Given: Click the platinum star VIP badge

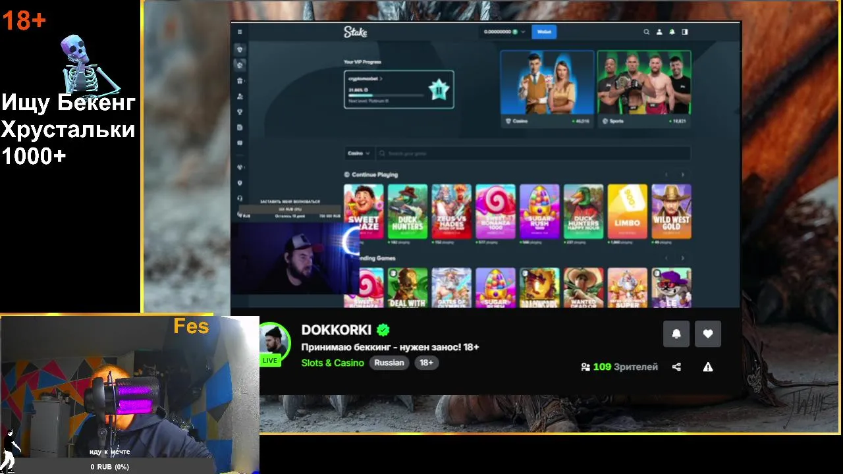Looking at the screenshot, I should [439, 89].
